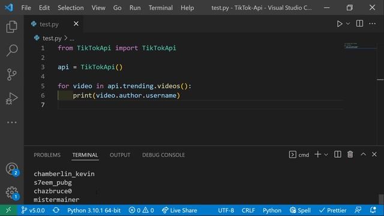The height and width of the screenshot is (216, 384).
Task: Click the VS Code logo icon
Action: coord(9,8)
